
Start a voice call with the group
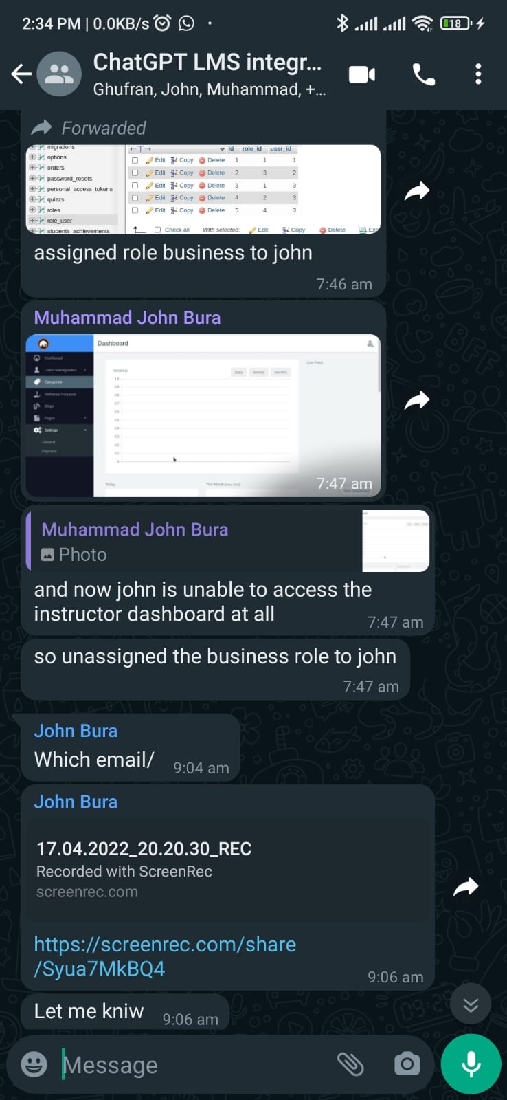pyautogui.click(x=423, y=74)
